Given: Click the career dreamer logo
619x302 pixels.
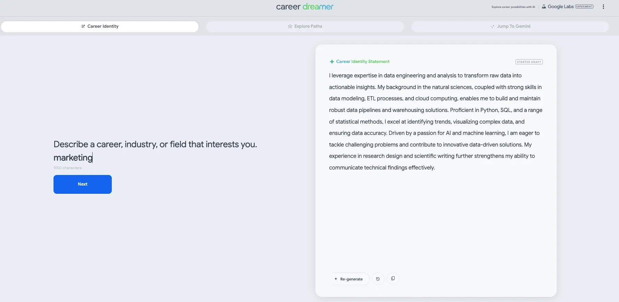Looking at the screenshot, I should coord(305,7).
